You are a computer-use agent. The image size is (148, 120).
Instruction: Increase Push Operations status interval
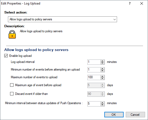click(102, 103)
